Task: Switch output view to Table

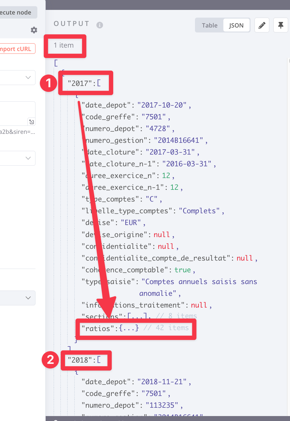Action: 209,25
